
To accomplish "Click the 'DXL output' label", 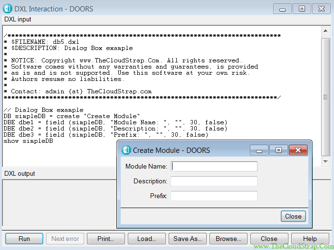I will (19, 173).
